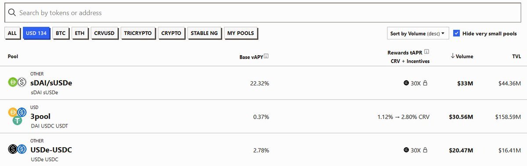Click sDAI/sUSDe pool token icons
The image size is (527, 166).
pyautogui.click(x=18, y=82)
